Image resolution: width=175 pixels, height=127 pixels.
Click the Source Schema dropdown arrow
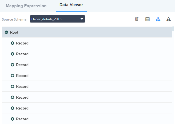coord(82,19)
